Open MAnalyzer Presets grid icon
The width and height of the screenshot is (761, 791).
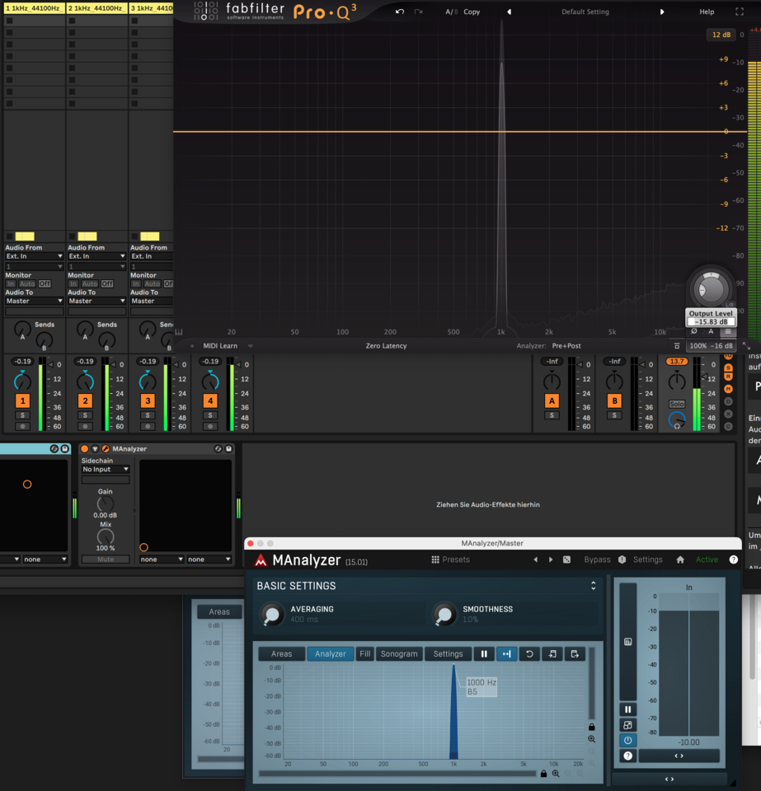tap(435, 559)
